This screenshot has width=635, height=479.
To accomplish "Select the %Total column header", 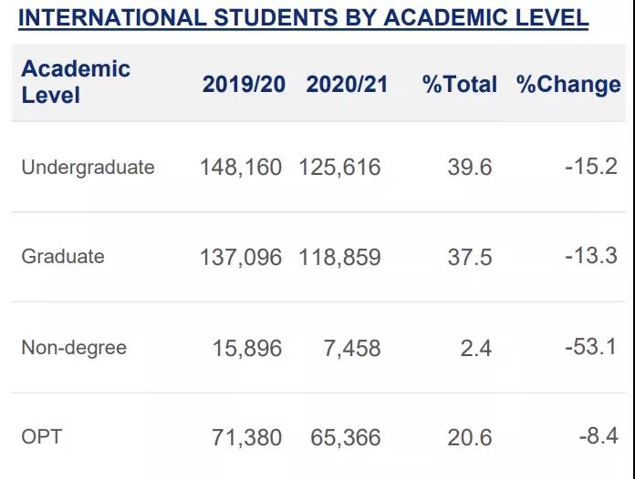I will pyautogui.click(x=459, y=85).
